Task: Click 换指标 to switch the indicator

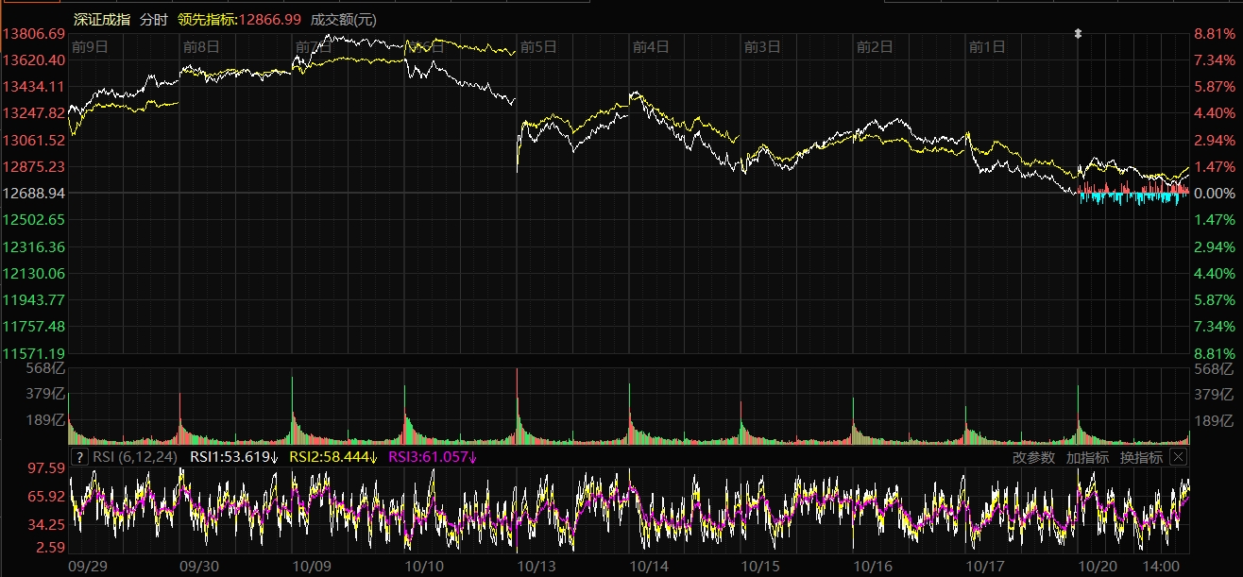Action: pos(1141,457)
